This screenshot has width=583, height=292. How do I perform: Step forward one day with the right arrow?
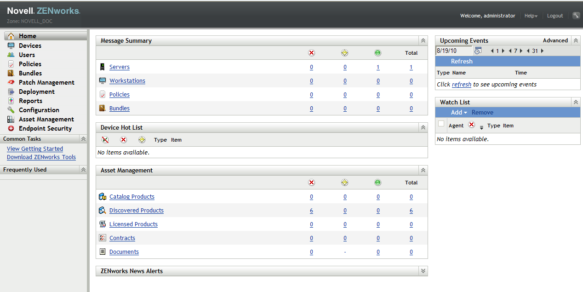point(503,51)
